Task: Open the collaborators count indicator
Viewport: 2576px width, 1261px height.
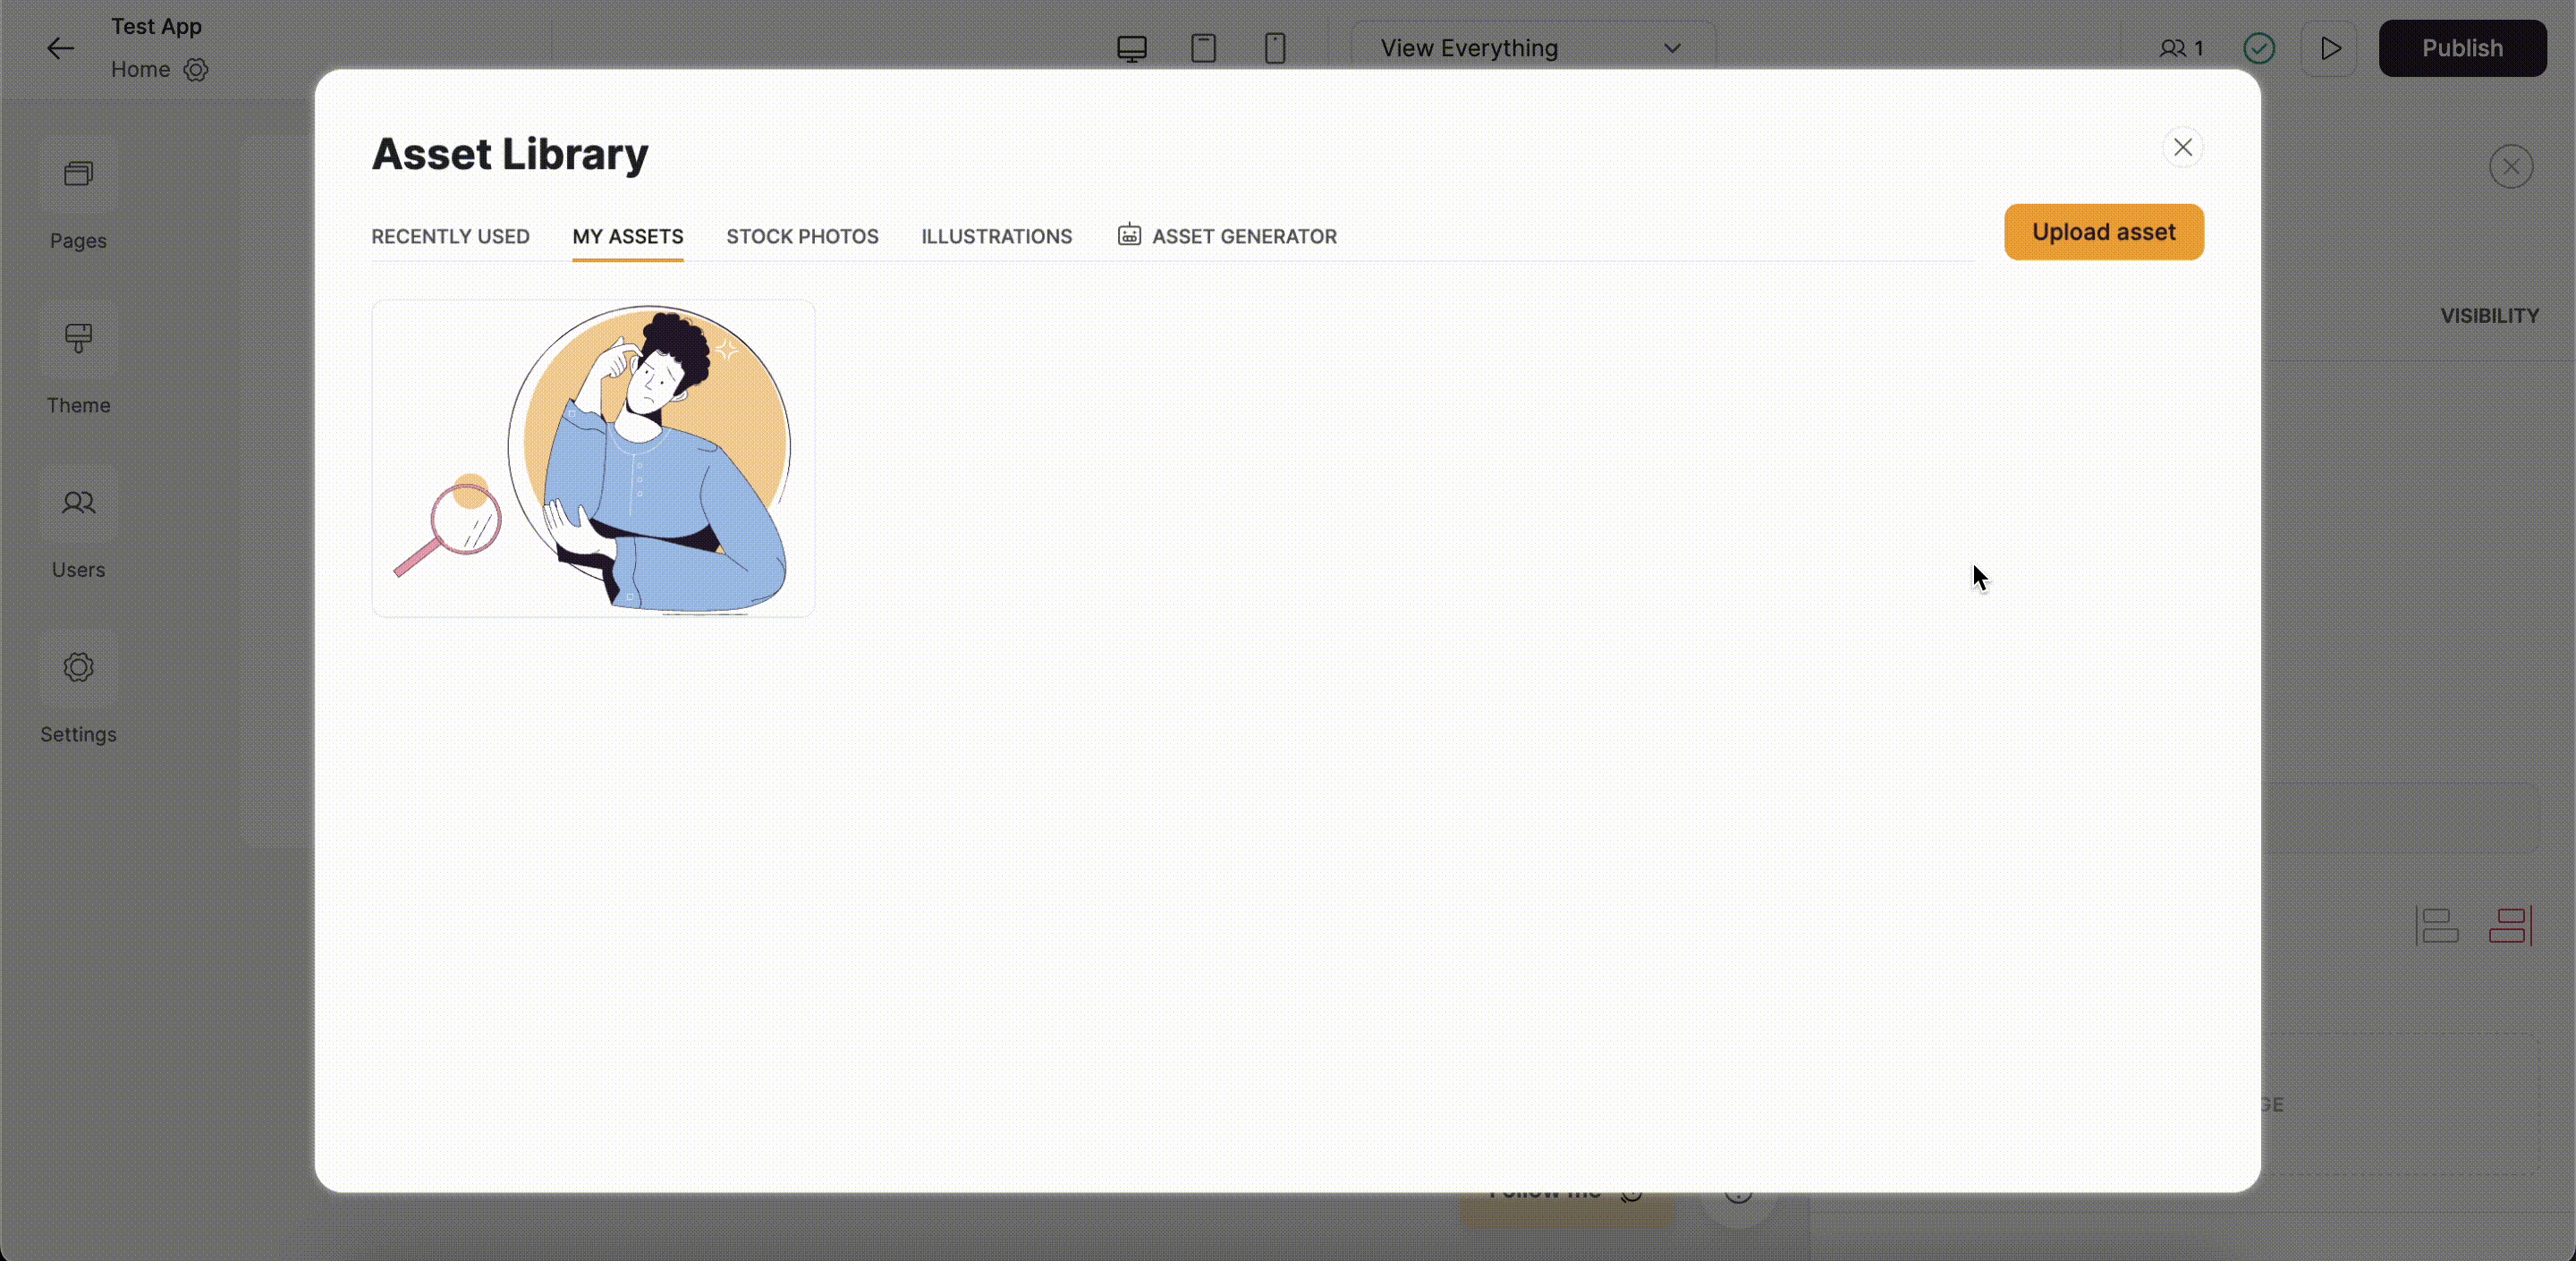Action: coord(2179,48)
